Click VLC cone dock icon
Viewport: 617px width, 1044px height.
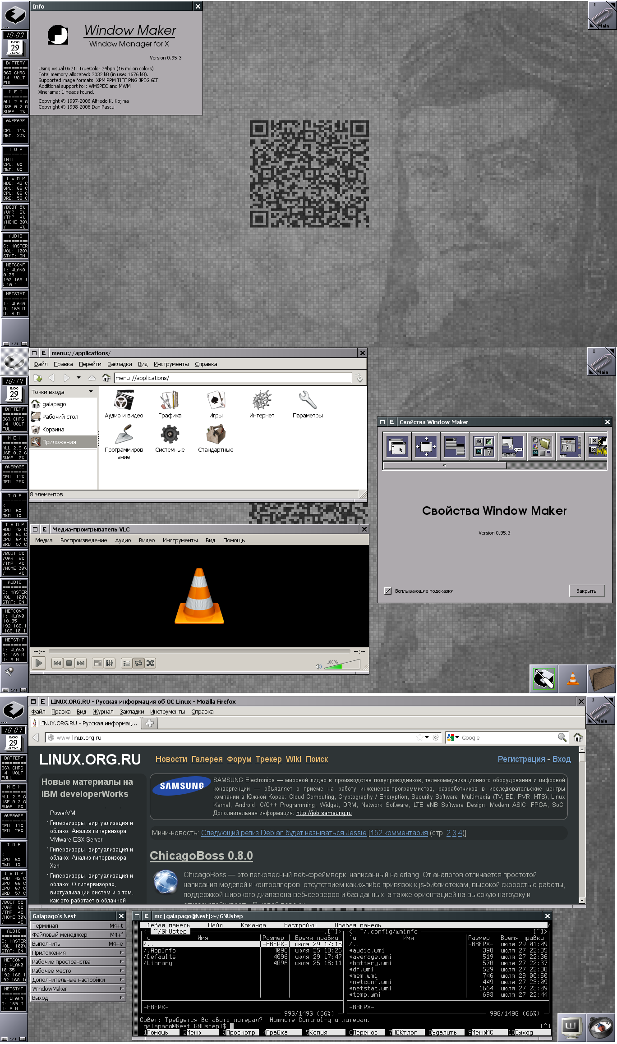[573, 678]
